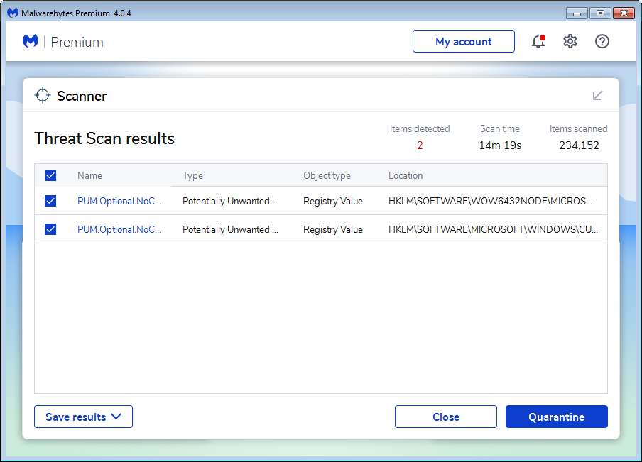Click the Quarantine button
Viewport: 642px width, 462px height.
tap(556, 417)
